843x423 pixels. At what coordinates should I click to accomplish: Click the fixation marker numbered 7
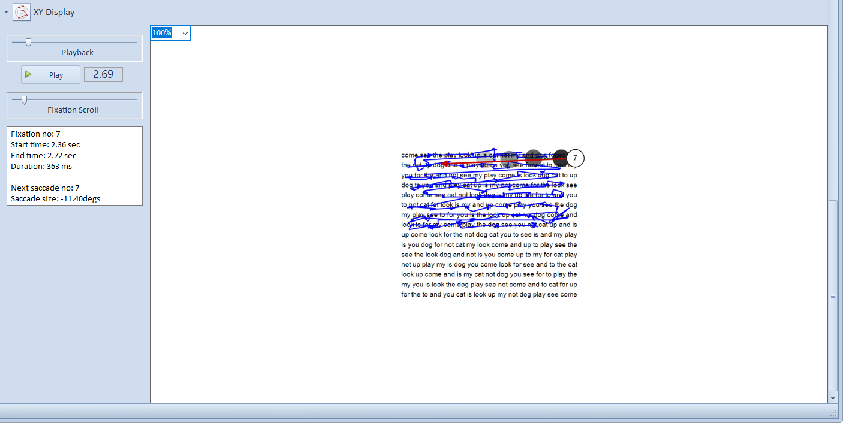point(575,158)
